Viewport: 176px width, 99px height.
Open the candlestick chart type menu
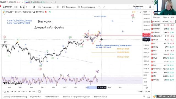34,7
